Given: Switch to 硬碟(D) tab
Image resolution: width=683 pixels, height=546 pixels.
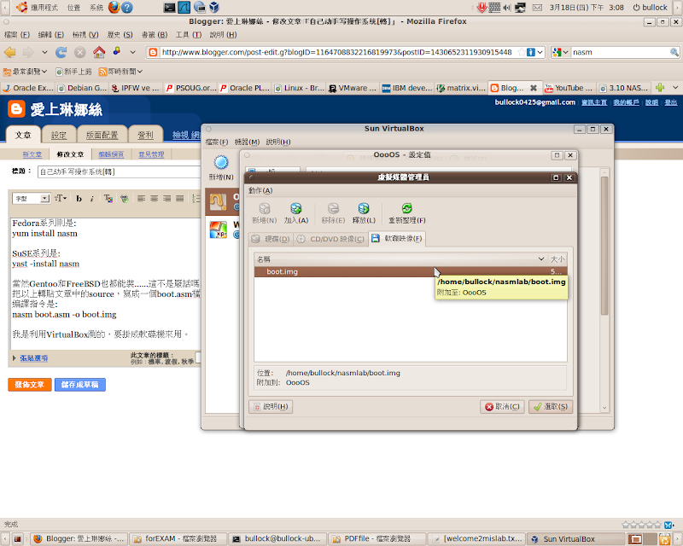Looking at the screenshot, I should (270, 239).
